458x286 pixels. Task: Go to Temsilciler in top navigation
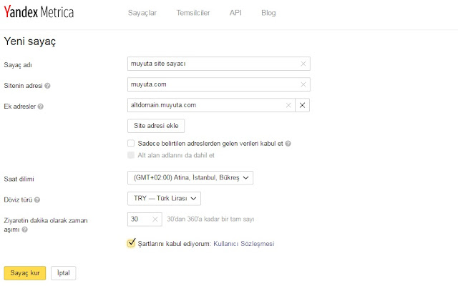tap(193, 13)
